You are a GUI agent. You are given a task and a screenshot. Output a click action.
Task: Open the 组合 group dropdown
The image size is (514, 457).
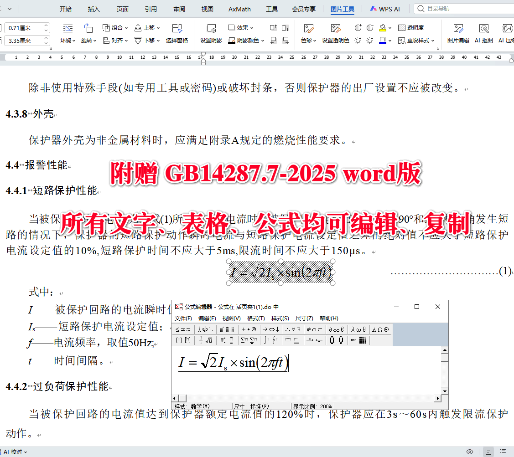114,27
